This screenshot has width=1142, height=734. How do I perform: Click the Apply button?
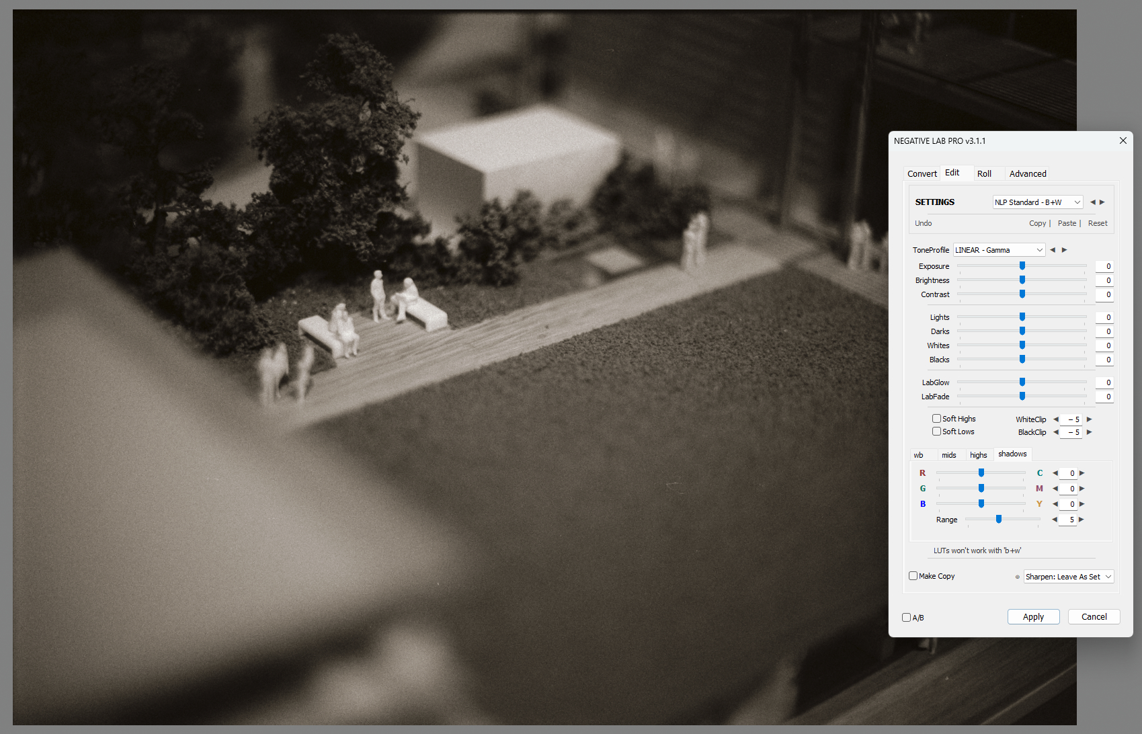(x=1034, y=617)
